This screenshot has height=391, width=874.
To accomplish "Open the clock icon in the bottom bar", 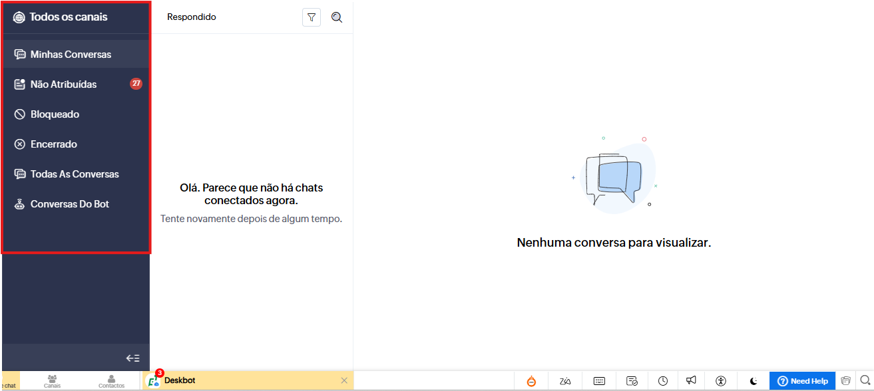I will point(663,381).
